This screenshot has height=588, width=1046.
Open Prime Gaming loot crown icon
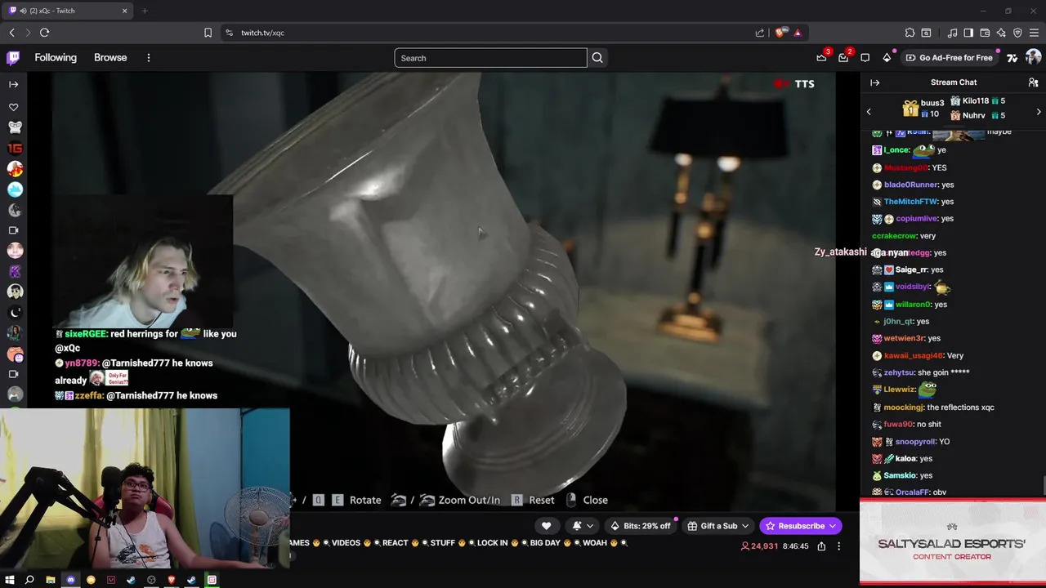coord(821,58)
